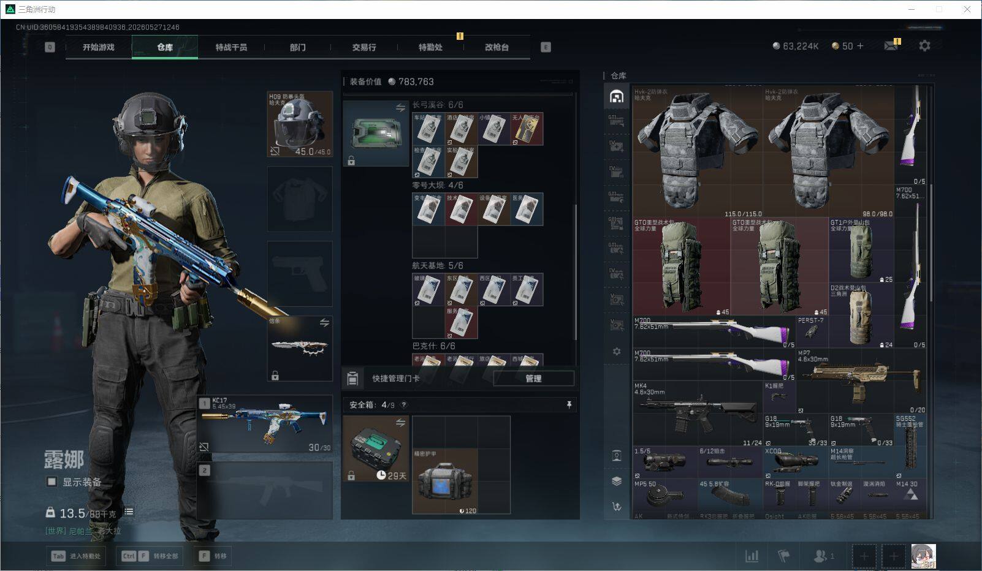Click the empty body armor slot
Viewport: 982px width, 571px height.
[x=300, y=199]
